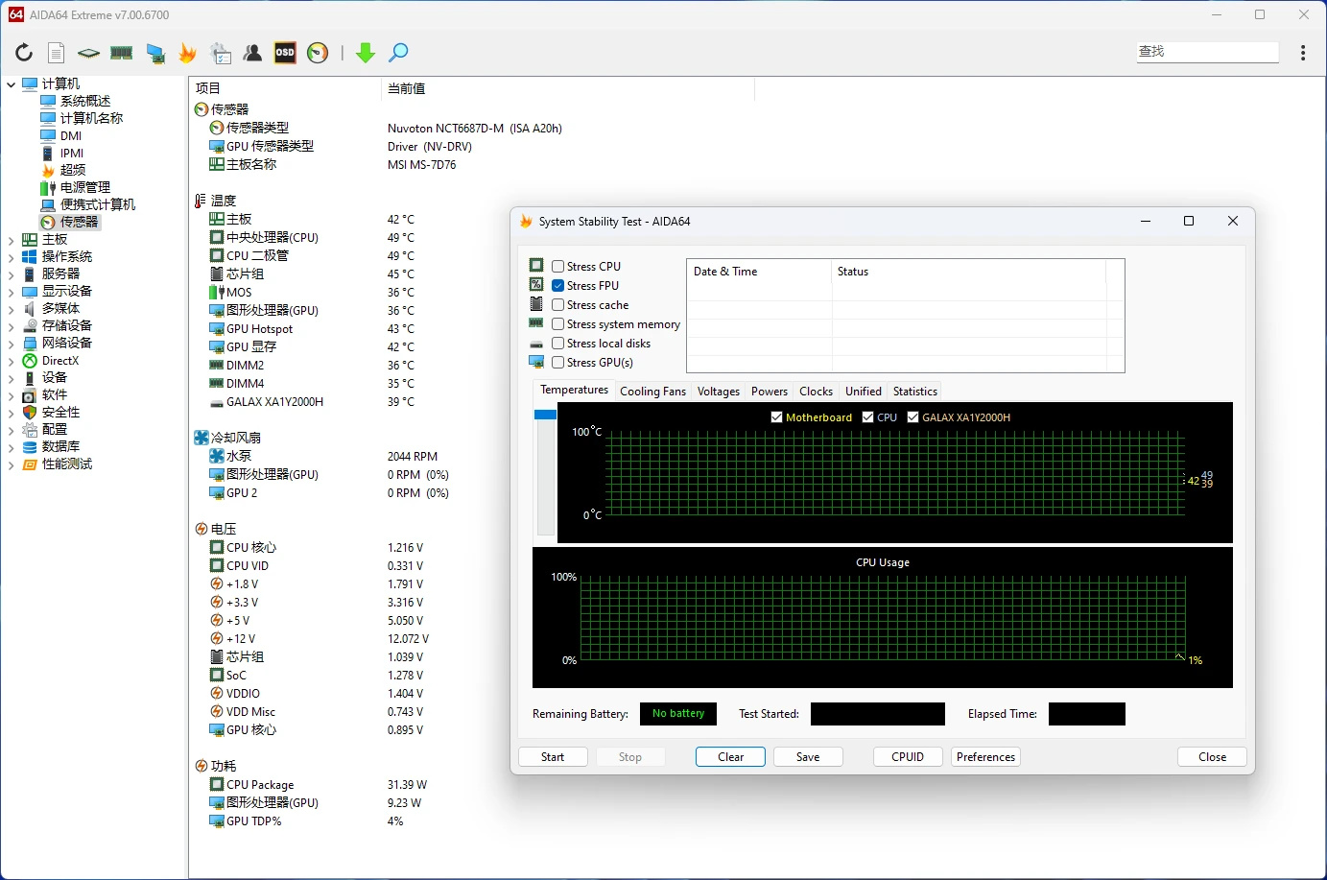Collapse the 计算机 tree node
Screen dimensions: 1327x880
11,84
